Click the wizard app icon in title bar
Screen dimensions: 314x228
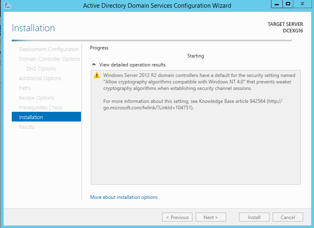(8, 5)
